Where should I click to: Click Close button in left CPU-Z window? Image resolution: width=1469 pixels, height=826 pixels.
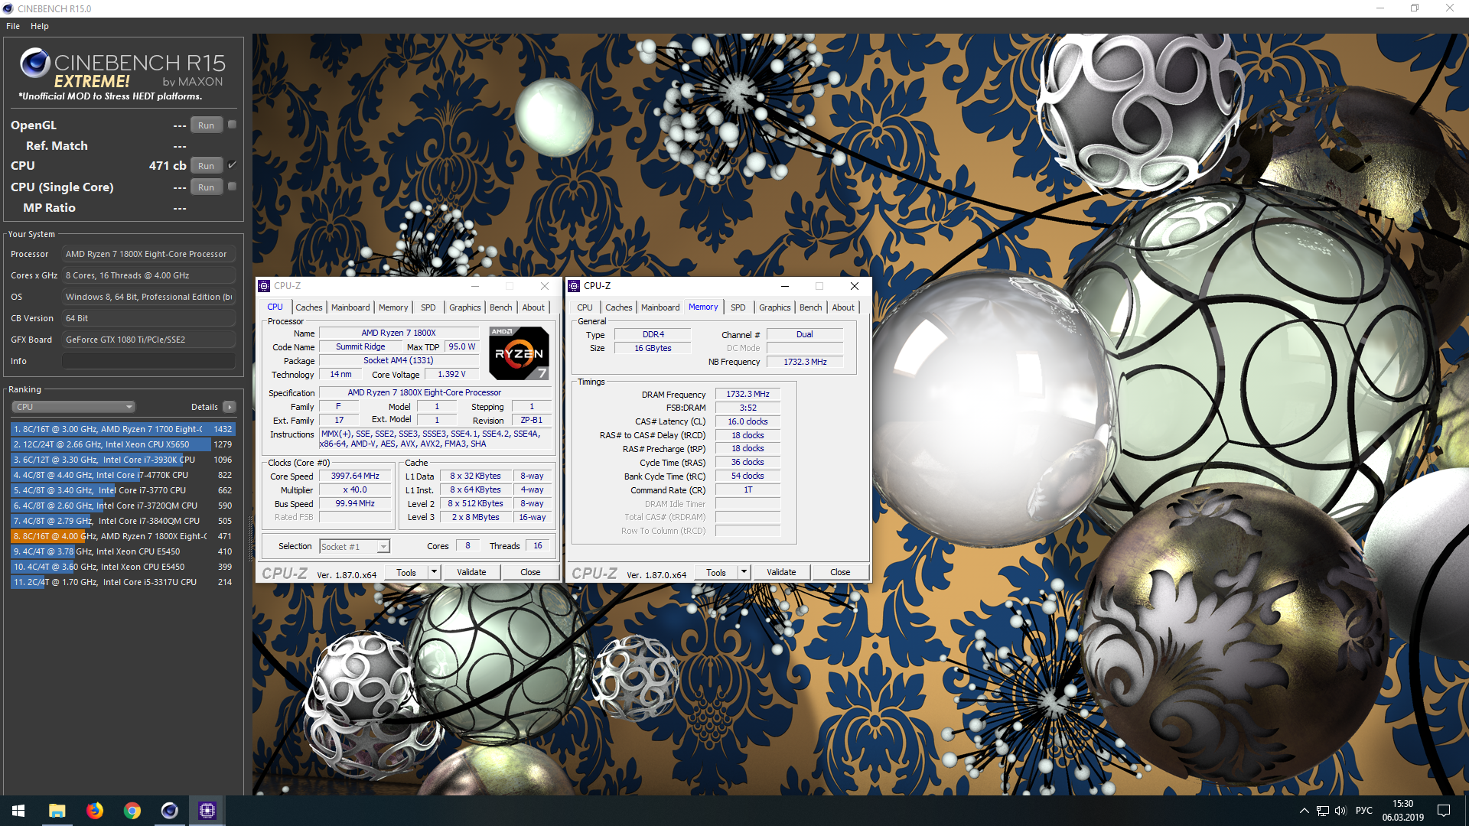530,572
